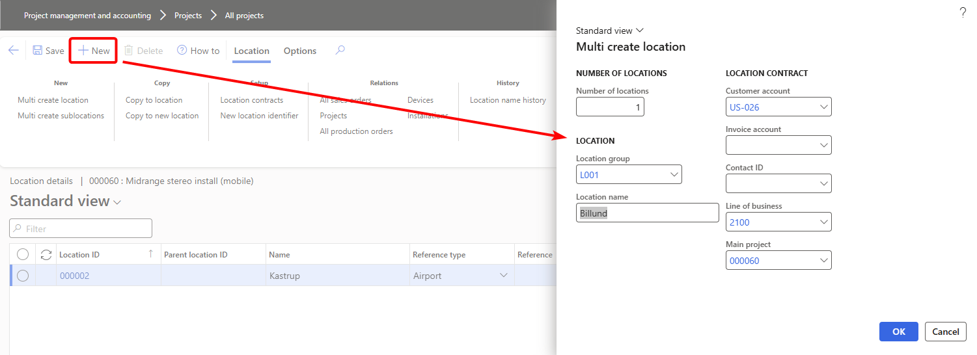
Task: Click the Location name field with Billund
Action: pyautogui.click(x=648, y=213)
